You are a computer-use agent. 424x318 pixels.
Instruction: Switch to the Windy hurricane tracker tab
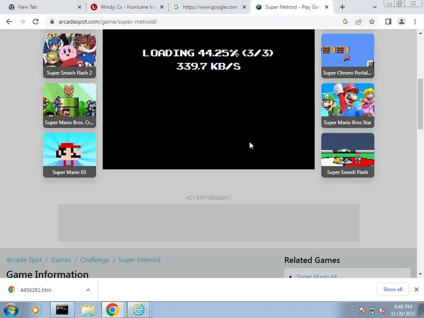click(127, 7)
